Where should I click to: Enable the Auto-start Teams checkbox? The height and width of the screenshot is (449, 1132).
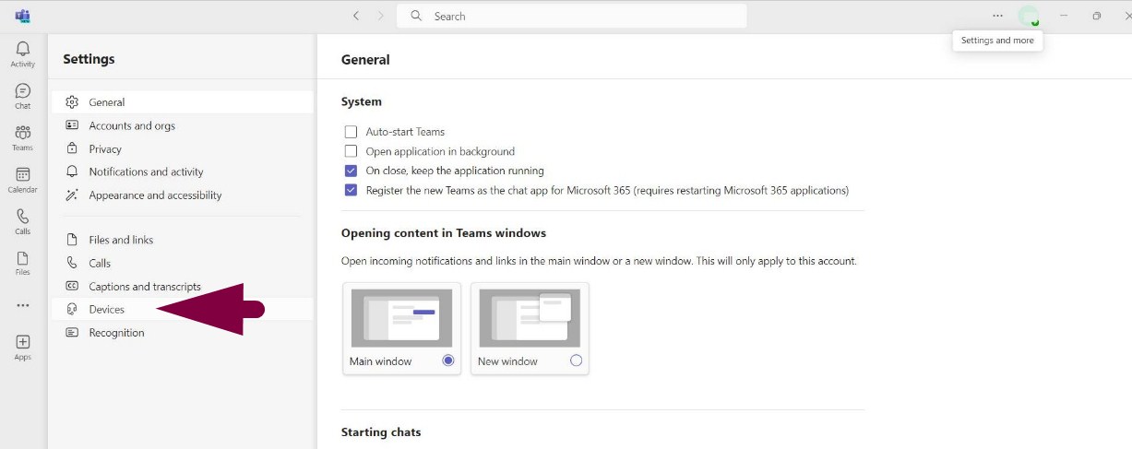[x=351, y=132]
